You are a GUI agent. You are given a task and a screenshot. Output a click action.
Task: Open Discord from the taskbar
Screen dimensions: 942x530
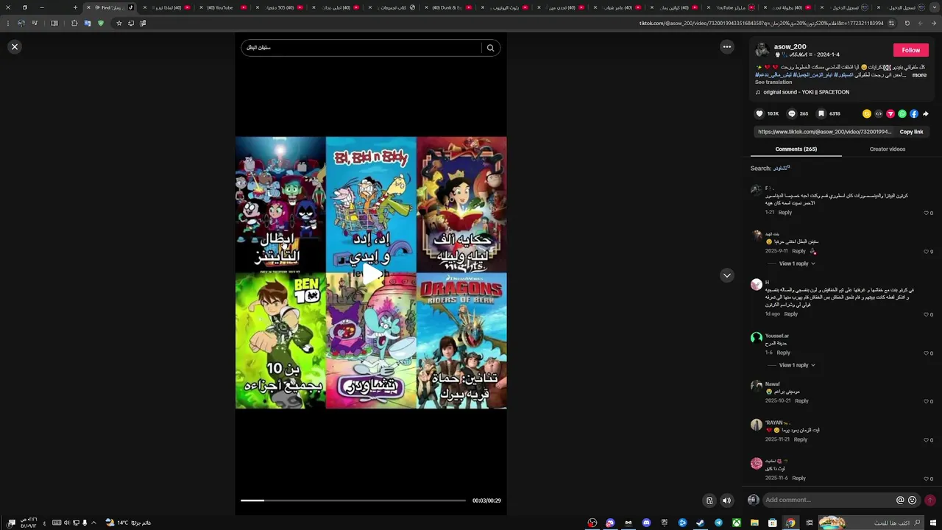[x=646, y=523]
